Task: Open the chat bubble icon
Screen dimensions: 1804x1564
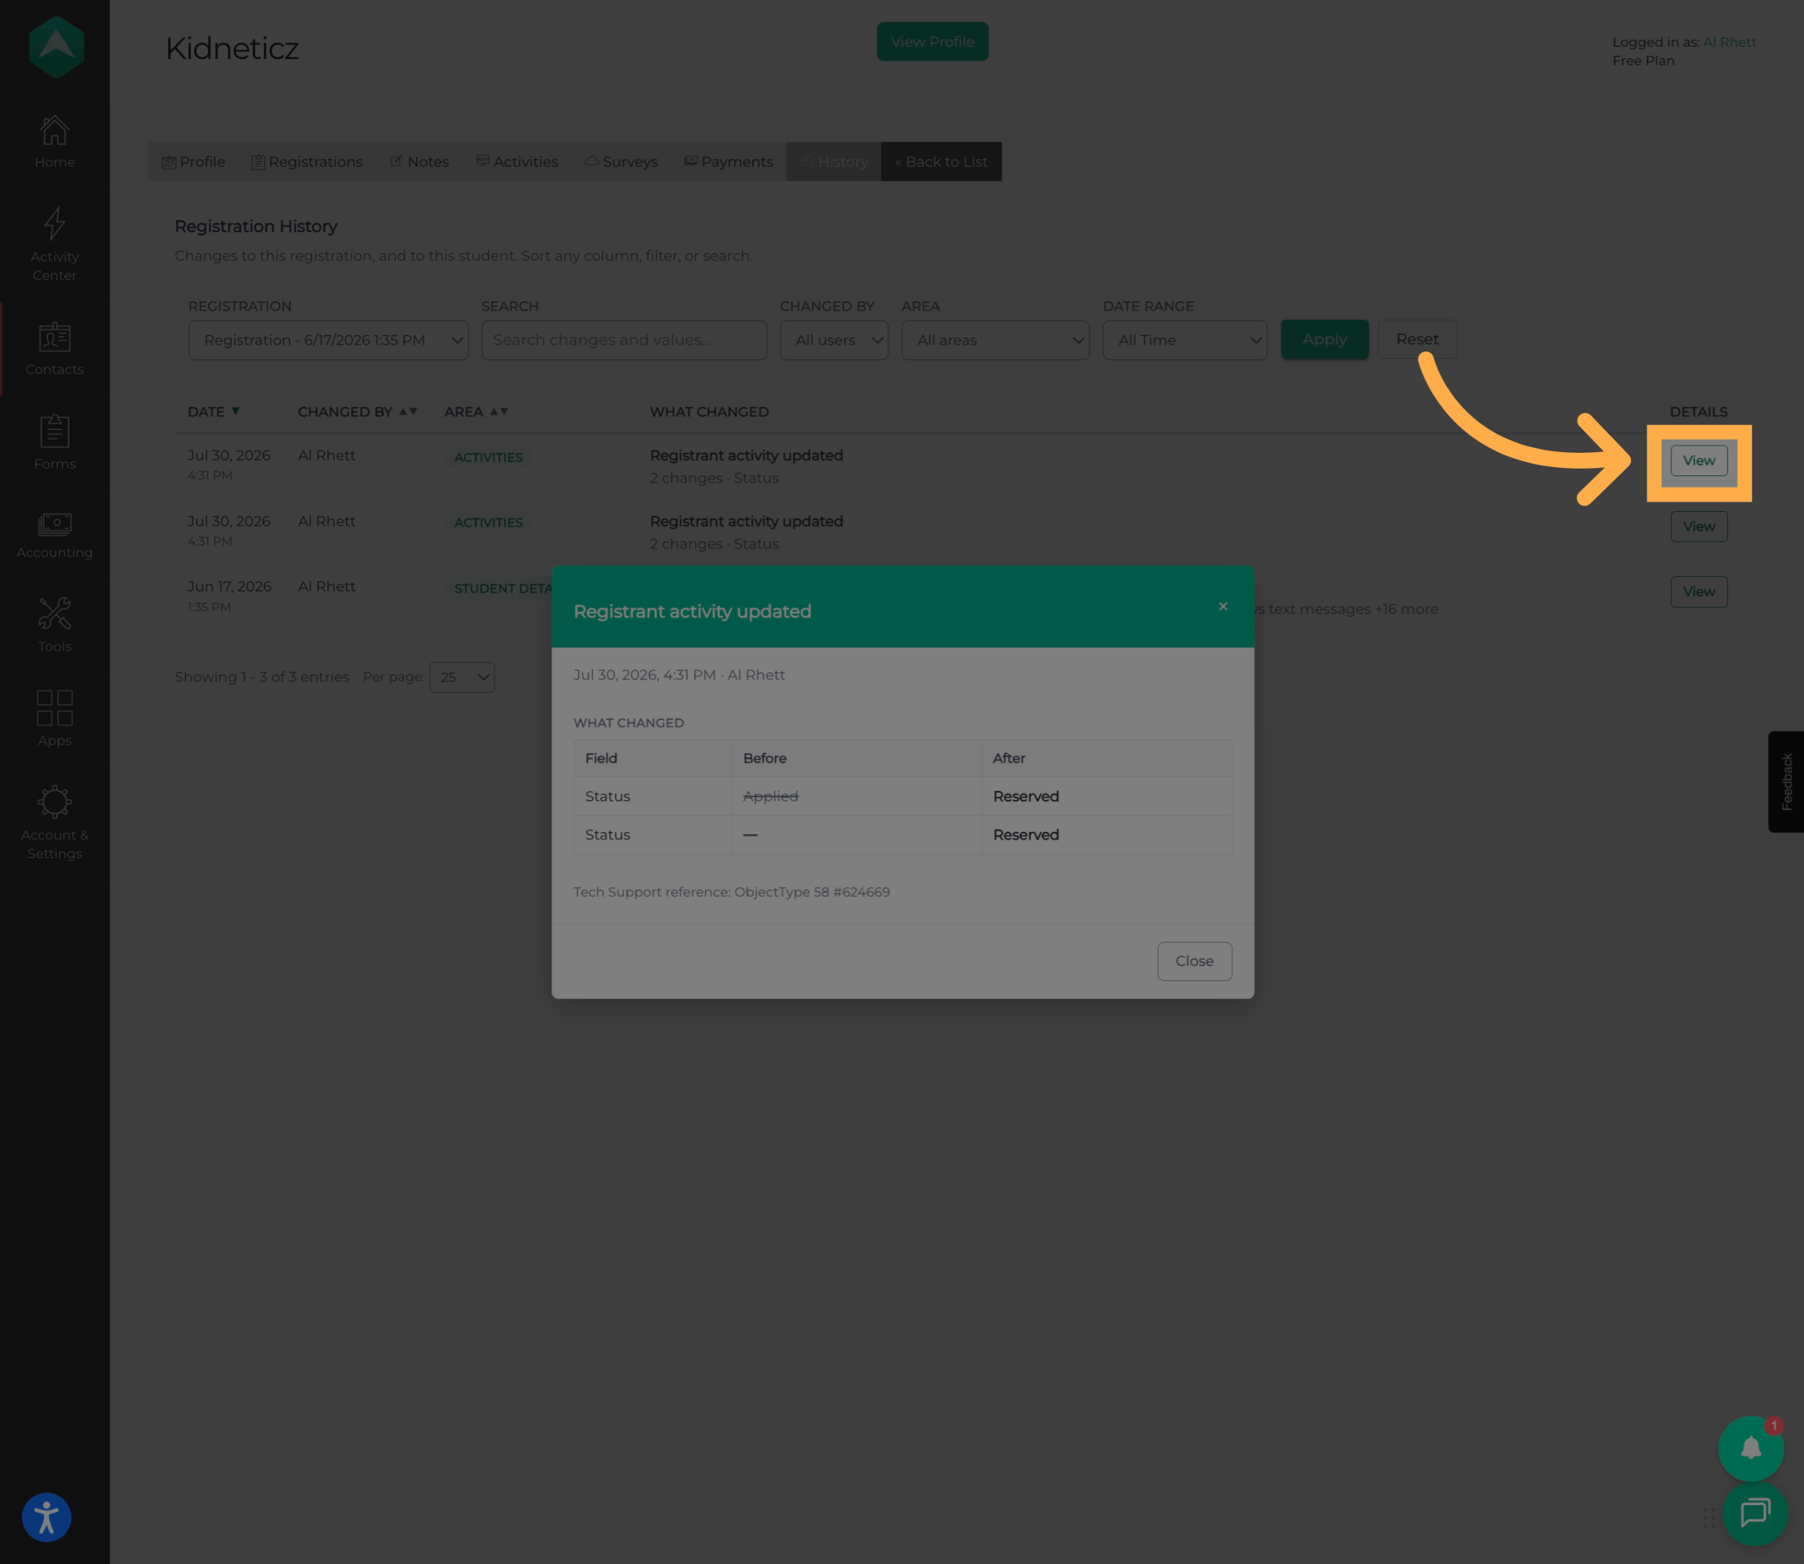Action: (1754, 1514)
